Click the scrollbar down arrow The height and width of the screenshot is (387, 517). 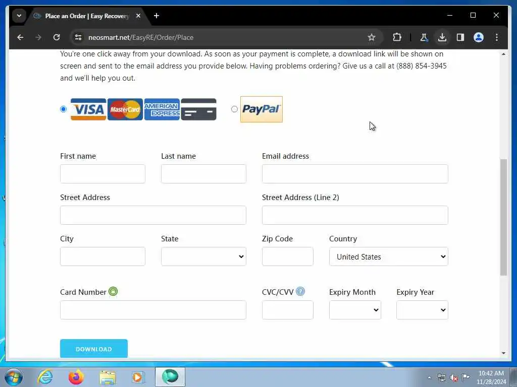coord(503,353)
